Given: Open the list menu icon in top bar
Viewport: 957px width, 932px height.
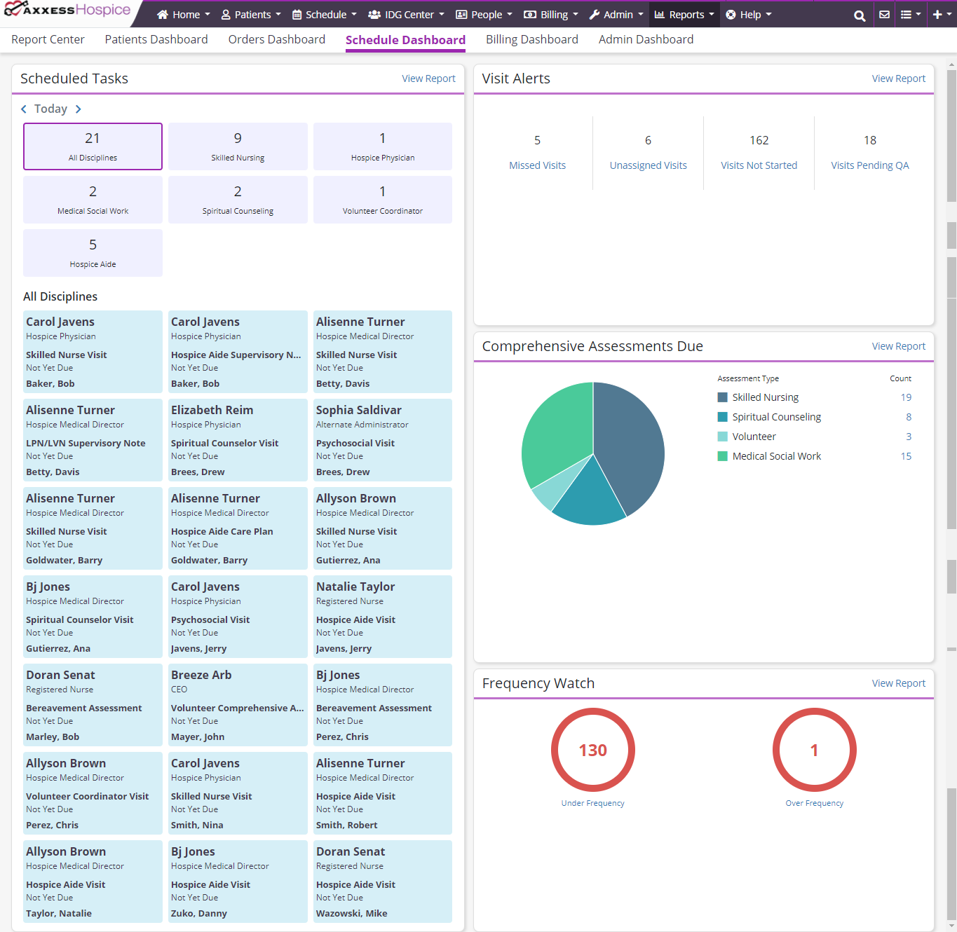Looking at the screenshot, I should [x=910, y=15].
